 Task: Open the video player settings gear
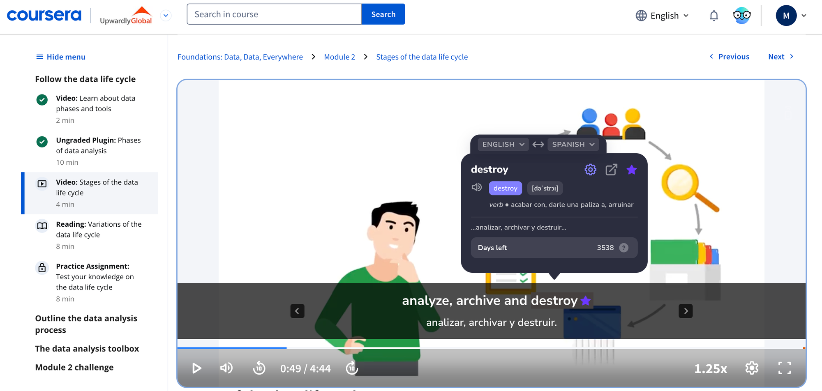pyautogui.click(x=752, y=368)
